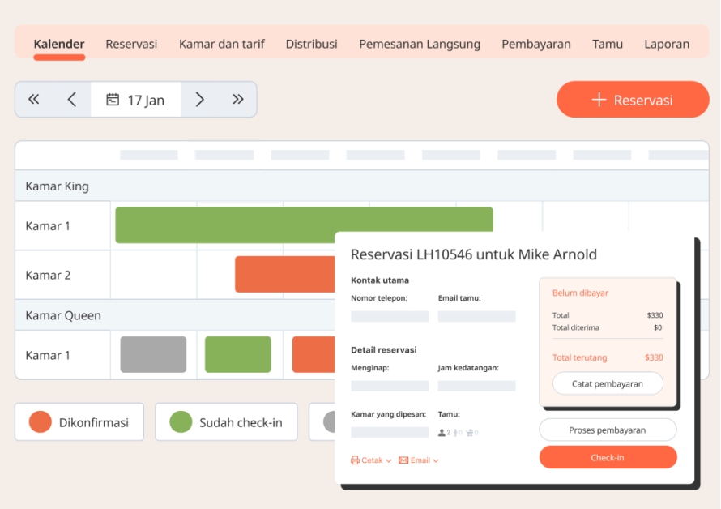721x509 pixels.
Task: Click the envelope icon beside Email
Action: coord(404,460)
